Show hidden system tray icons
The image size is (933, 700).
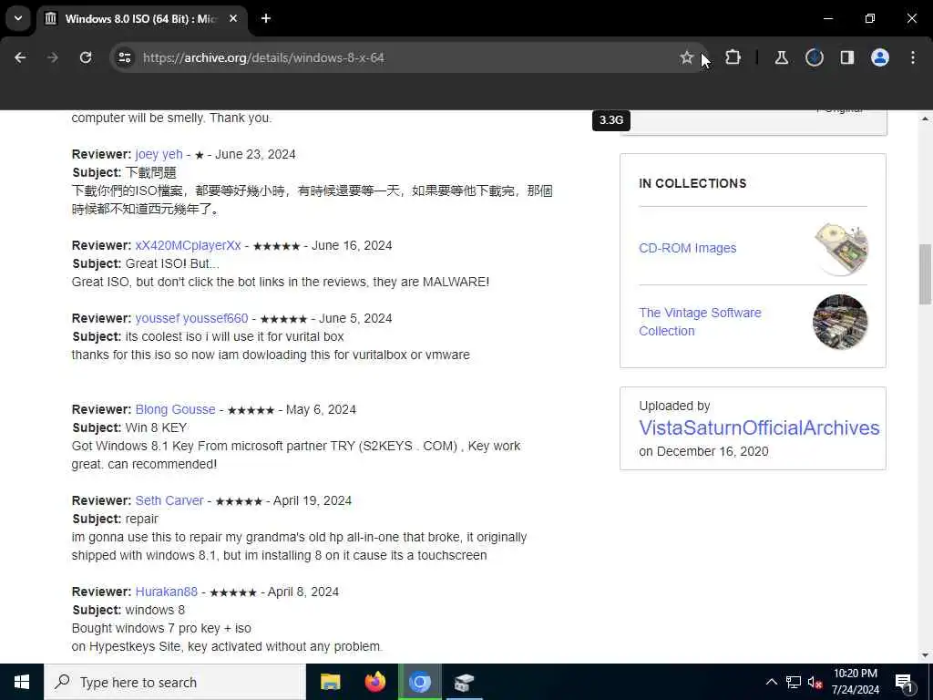pyautogui.click(x=771, y=682)
